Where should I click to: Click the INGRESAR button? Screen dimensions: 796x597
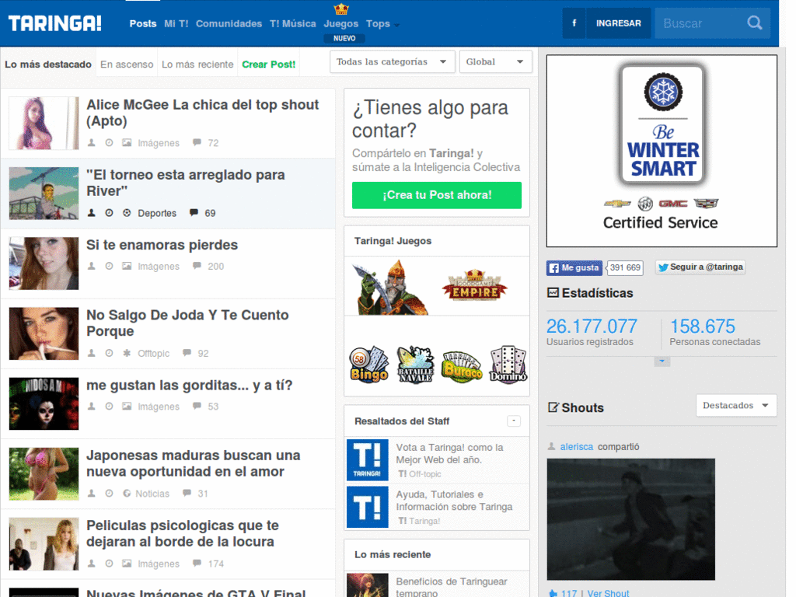pyautogui.click(x=618, y=23)
